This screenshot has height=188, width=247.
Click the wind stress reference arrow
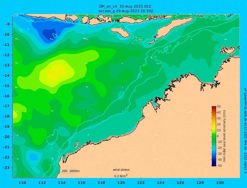(121, 173)
